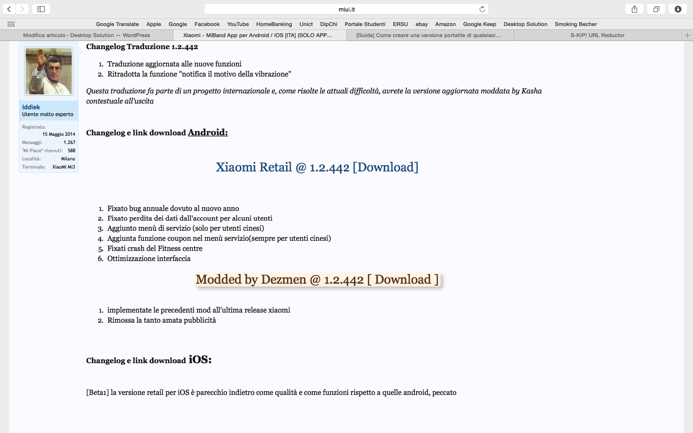Image resolution: width=693 pixels, height=433 pixels.
Task: Open the ebay bookmark
Action: click(422, 24)
